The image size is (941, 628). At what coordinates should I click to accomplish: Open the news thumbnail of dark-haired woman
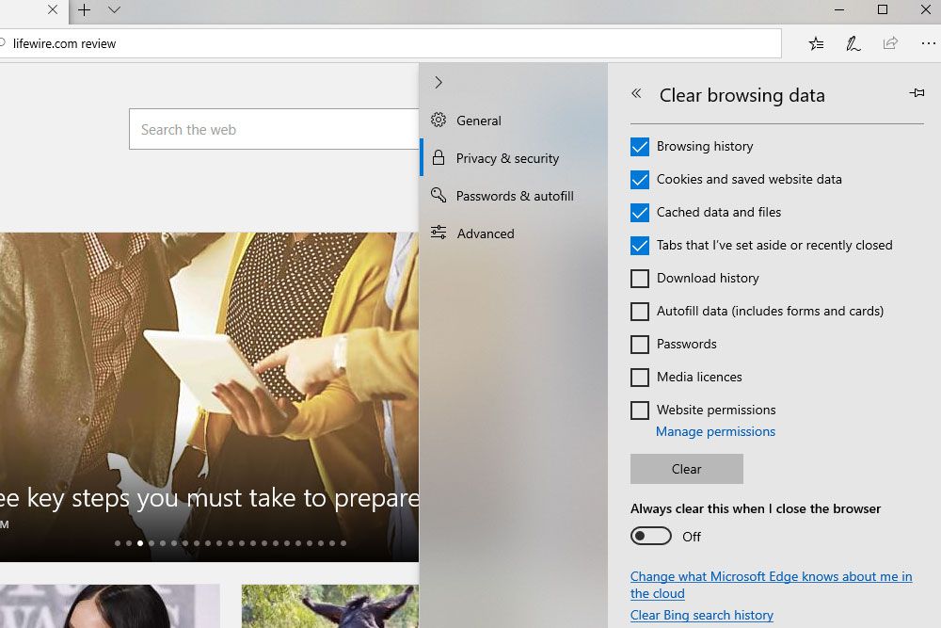click(110, 606)
